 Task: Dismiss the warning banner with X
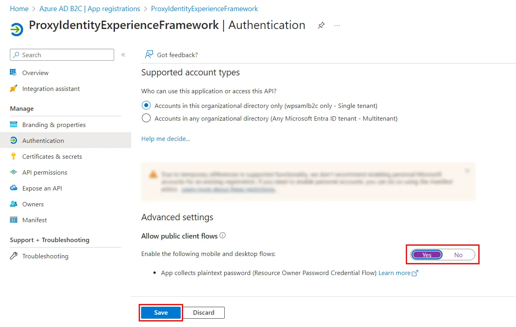(467, 171)
